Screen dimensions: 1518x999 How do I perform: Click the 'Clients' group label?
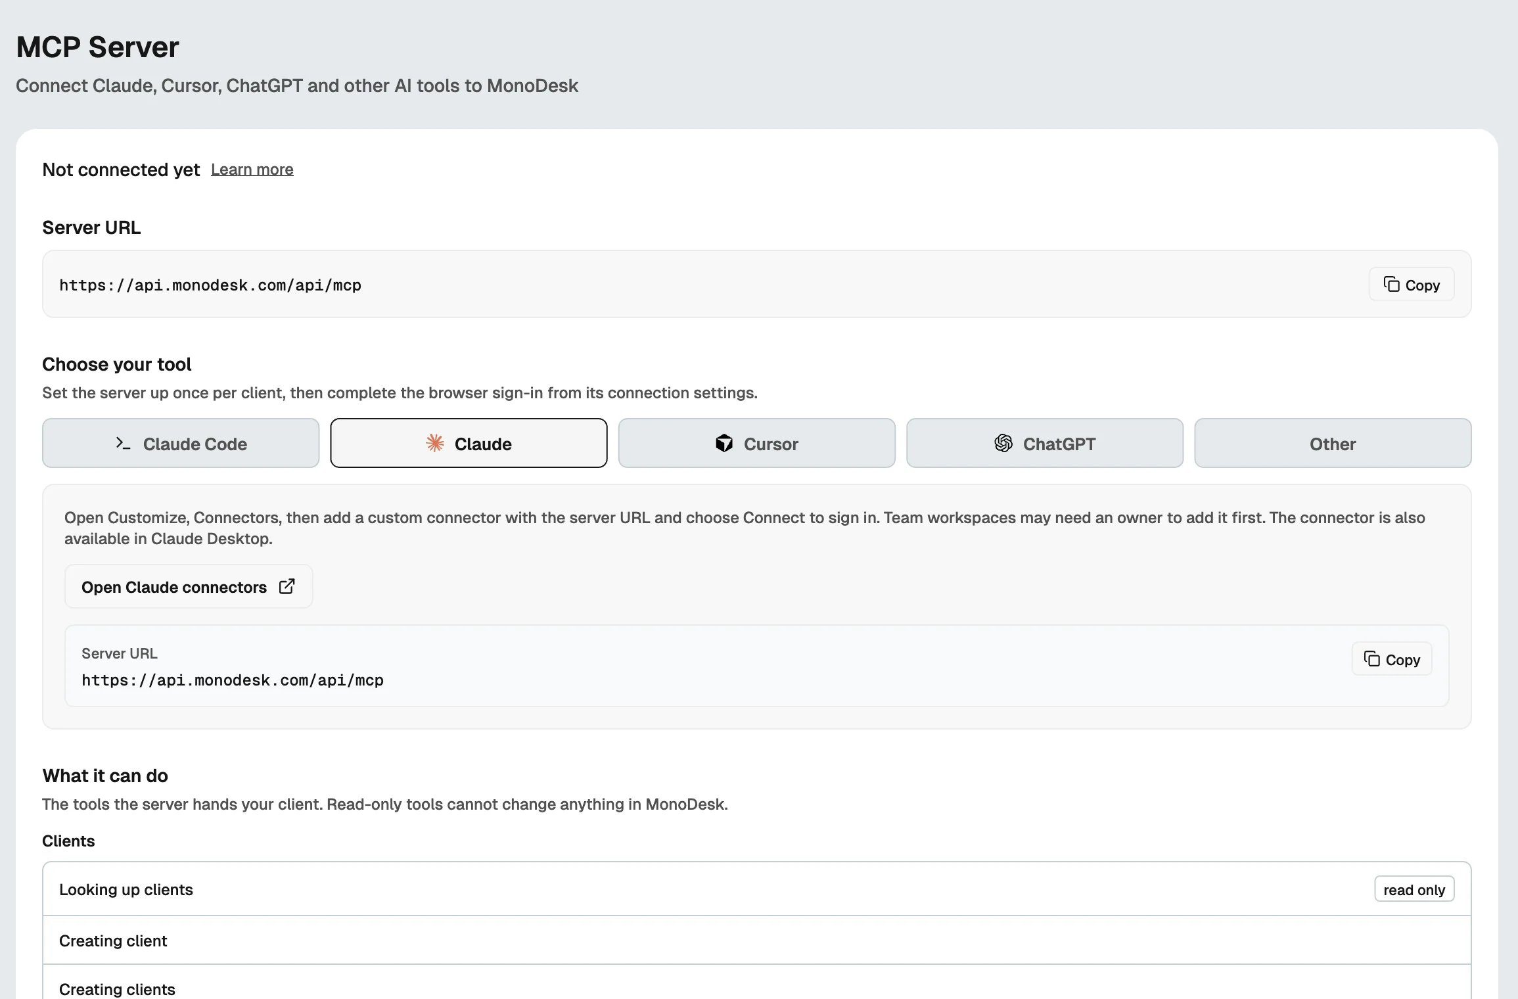[68, 841]
